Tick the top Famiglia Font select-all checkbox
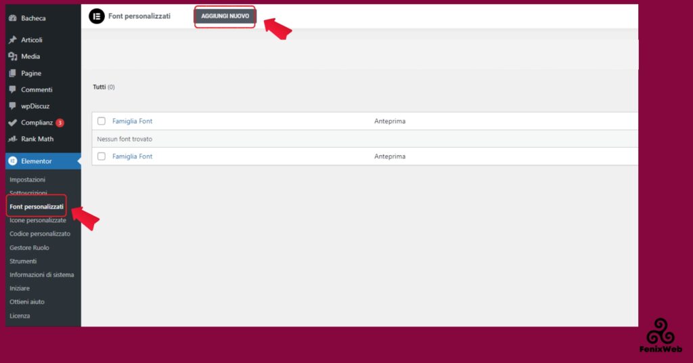Image resolution: width=693 pixels, height=363 pixels. 102,121
